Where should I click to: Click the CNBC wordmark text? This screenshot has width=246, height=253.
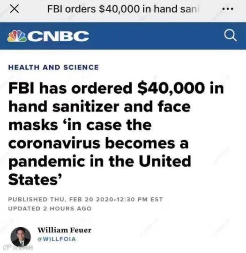(59, 36)
